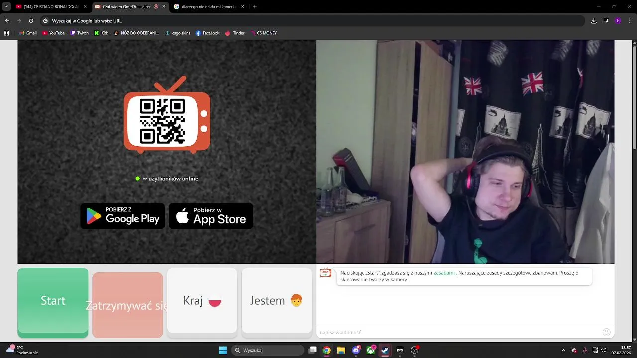The width and height of the screenshot is (637, 358).
Task: Open the black mask app on the taskbar
Action: click(400, 350)
